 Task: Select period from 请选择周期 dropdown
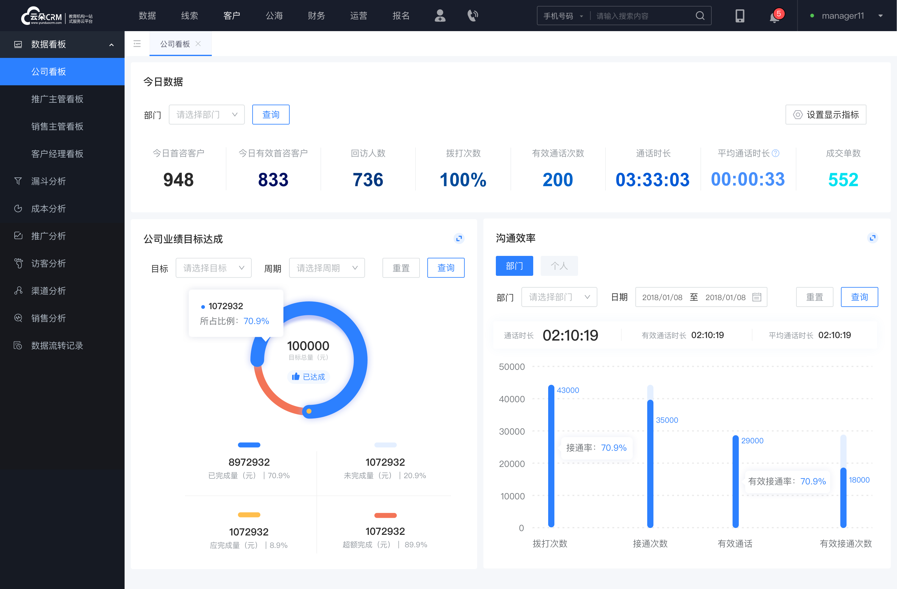tap(327, 267)
